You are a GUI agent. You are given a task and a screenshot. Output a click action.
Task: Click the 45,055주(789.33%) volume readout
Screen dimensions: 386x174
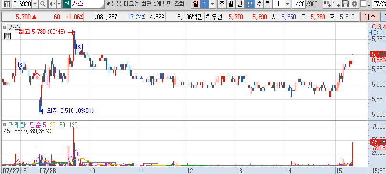[x=28, y=131]
